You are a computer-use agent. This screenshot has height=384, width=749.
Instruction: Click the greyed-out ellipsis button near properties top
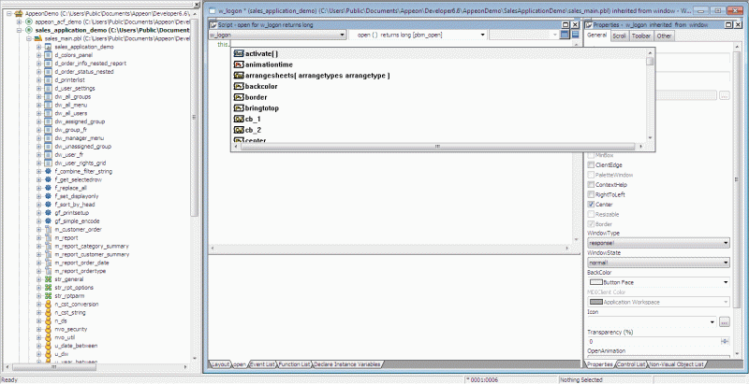[x=725, y=95]
